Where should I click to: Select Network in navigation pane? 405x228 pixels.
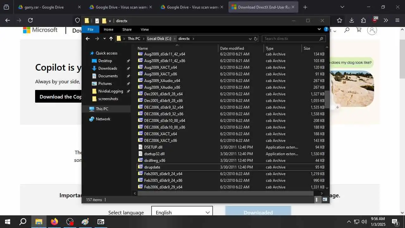click(103, 119)
